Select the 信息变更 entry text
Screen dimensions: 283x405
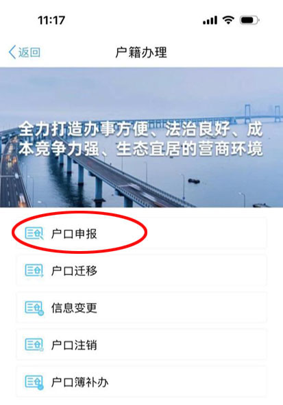click(x=74, y=308)
